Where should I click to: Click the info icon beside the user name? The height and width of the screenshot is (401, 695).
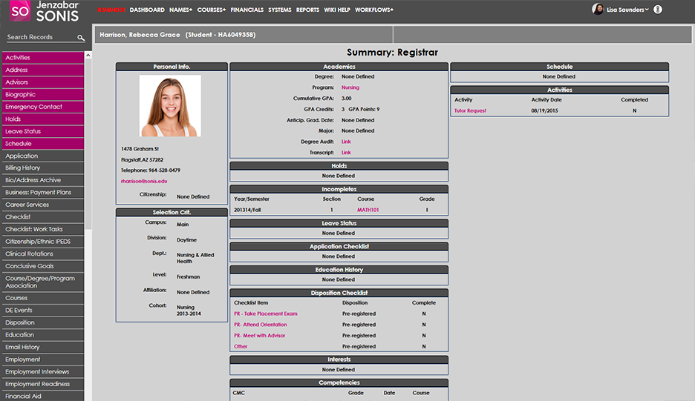pos(658,10)
